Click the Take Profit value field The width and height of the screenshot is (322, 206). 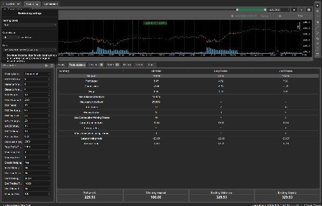click(x=37, y=147)
